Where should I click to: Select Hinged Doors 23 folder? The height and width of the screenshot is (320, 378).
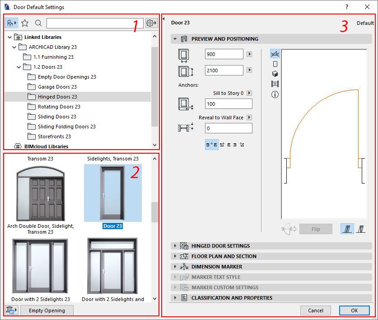click(x=78, y=97)
